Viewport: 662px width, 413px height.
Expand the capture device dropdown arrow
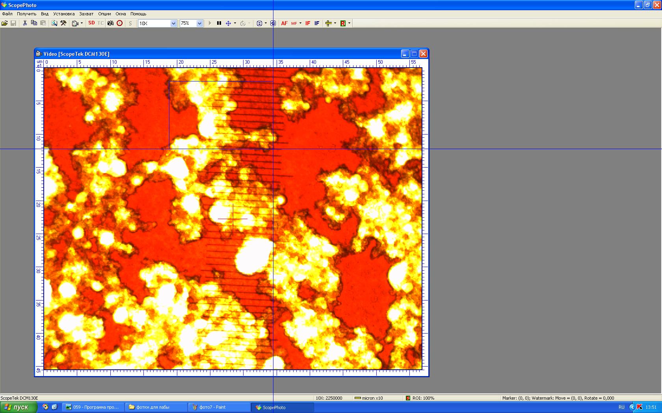coord(82,23)
